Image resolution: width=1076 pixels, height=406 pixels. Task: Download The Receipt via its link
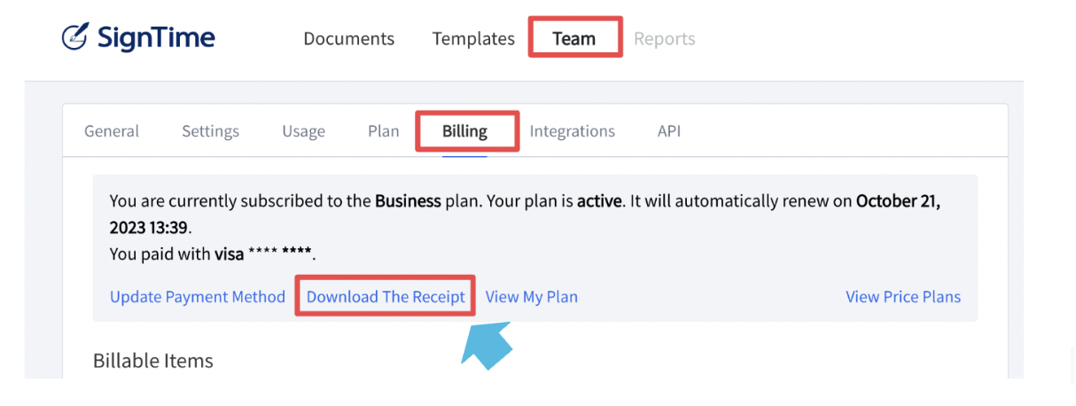click(x=386, y=297)
